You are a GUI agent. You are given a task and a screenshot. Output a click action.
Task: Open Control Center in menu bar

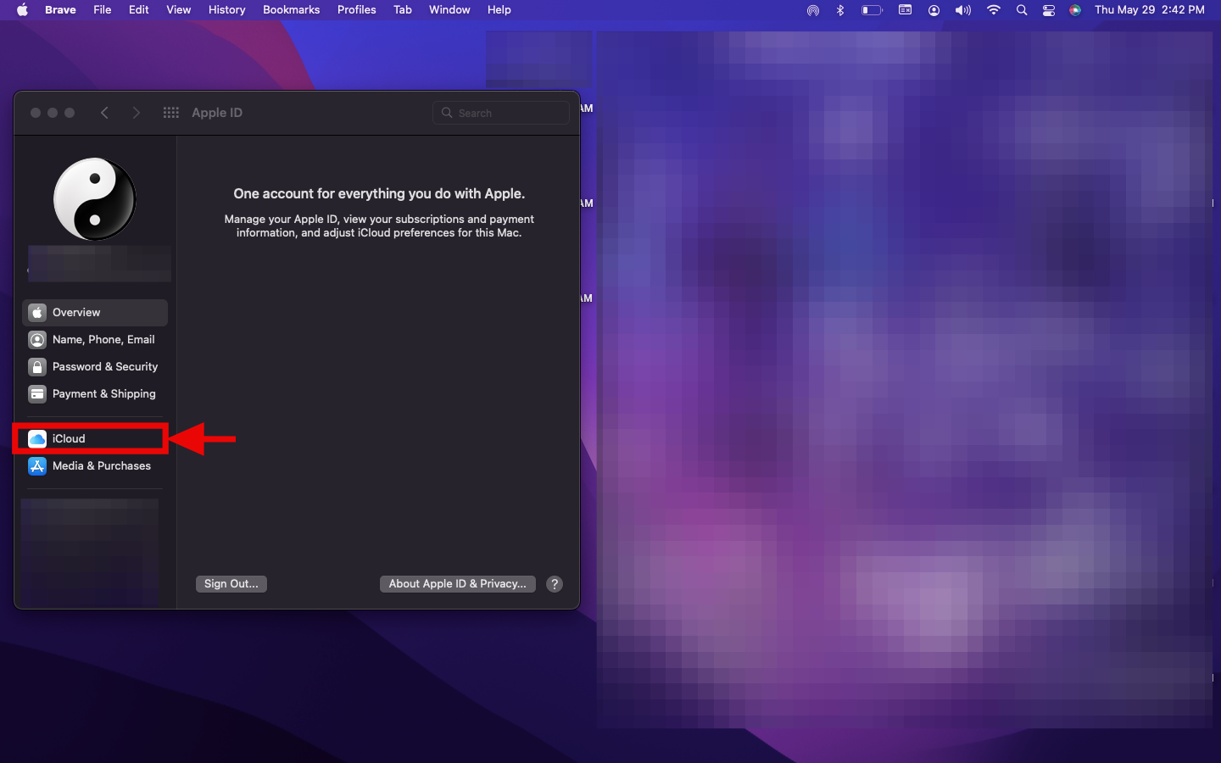click(1049, 10)
